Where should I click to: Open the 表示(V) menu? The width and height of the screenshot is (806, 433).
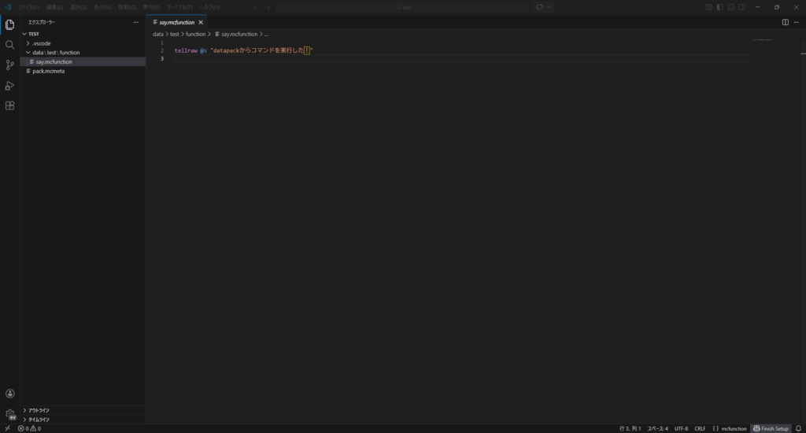click(102, 7)
